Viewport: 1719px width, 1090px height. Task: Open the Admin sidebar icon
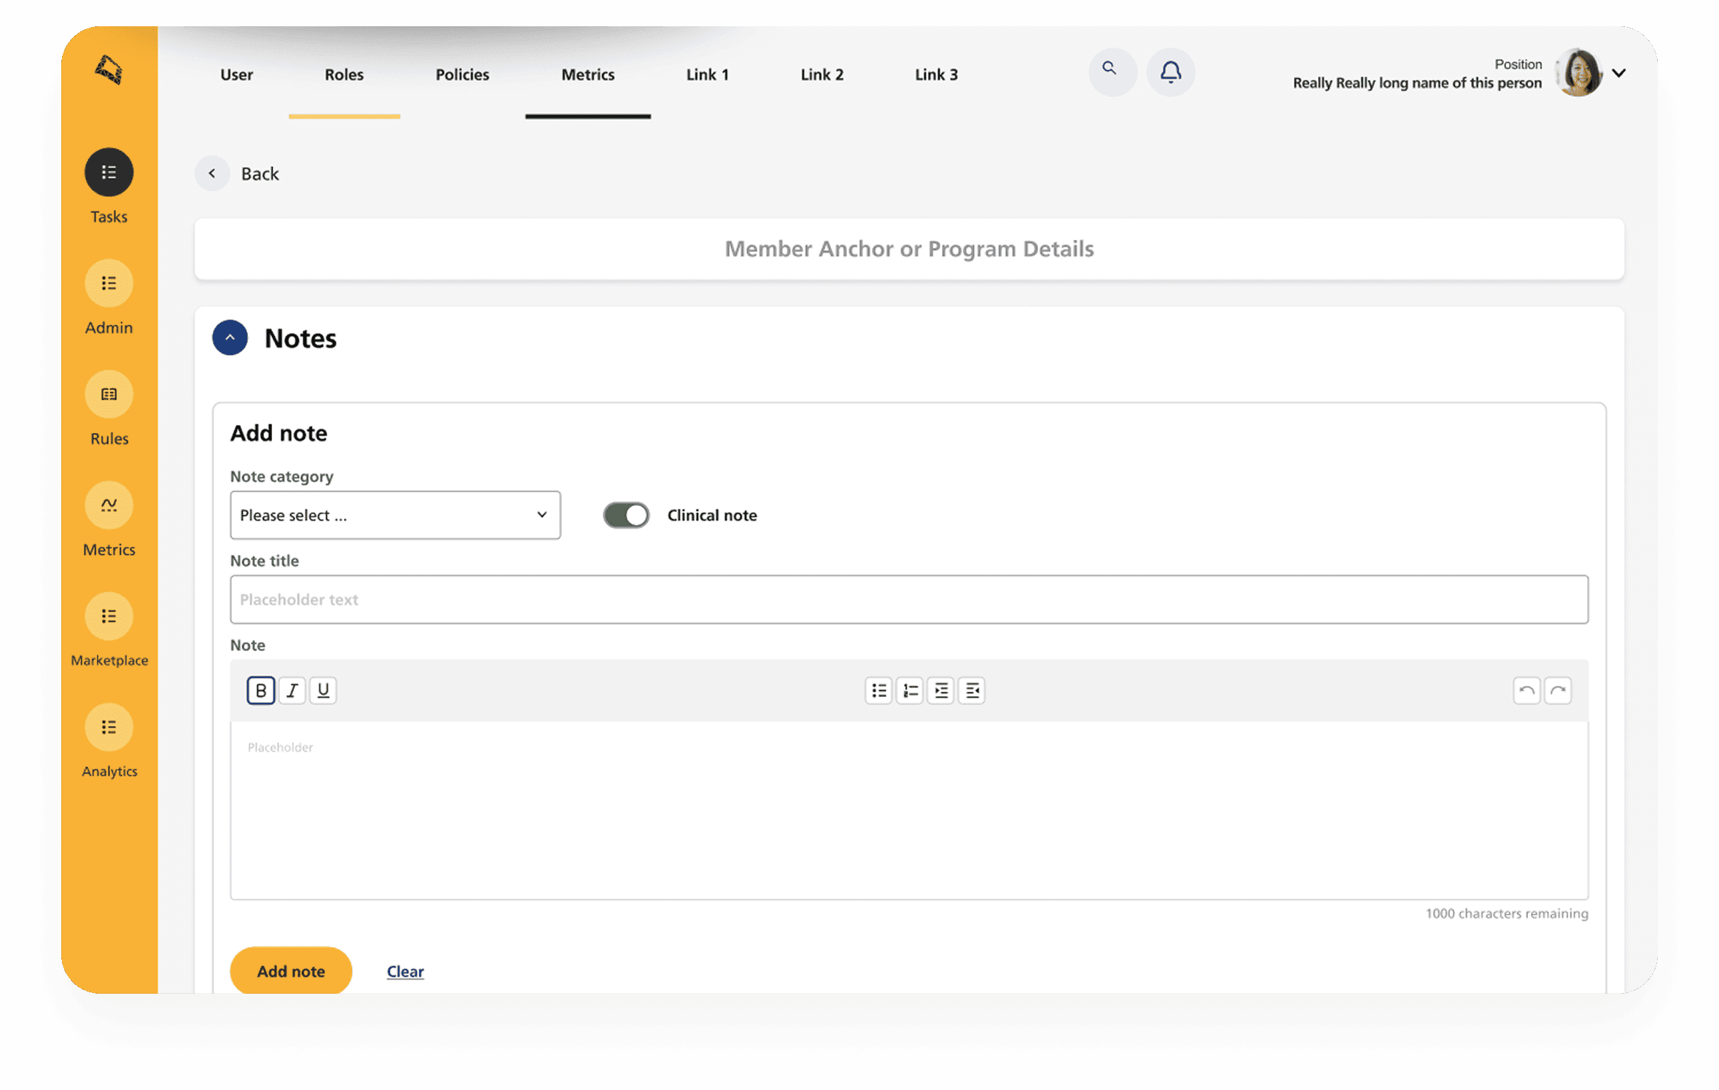[109, 283]
